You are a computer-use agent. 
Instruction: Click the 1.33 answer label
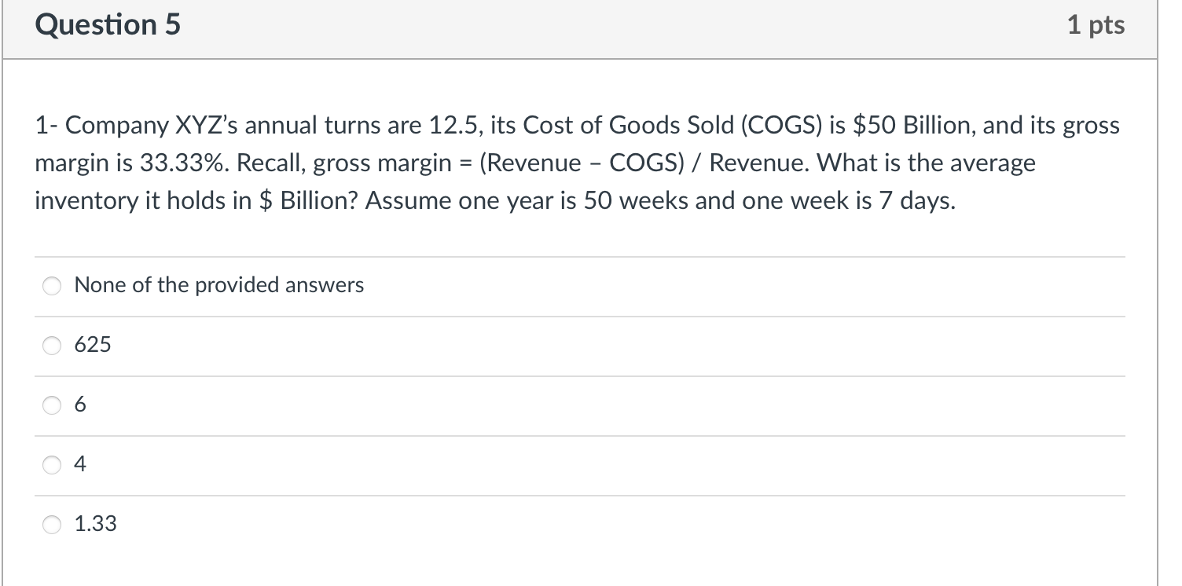coord(95,524)
